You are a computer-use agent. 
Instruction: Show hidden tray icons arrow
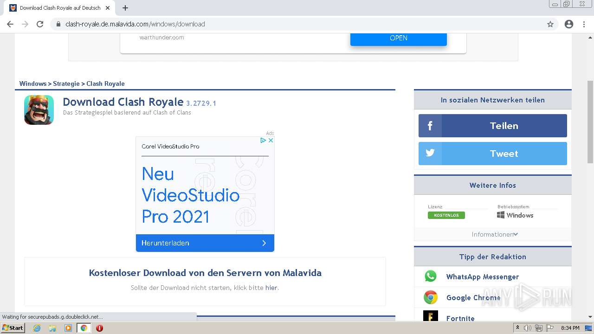tap(517, 328)
